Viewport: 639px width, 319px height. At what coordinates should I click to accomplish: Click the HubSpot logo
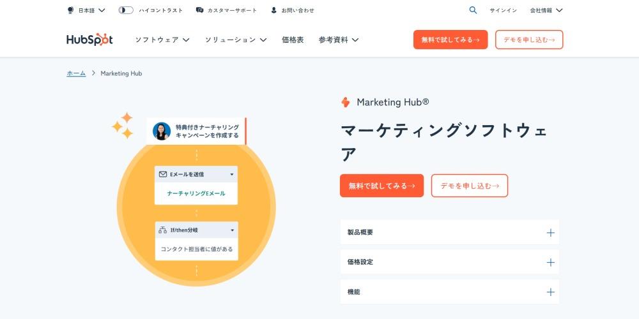(89, 40)
